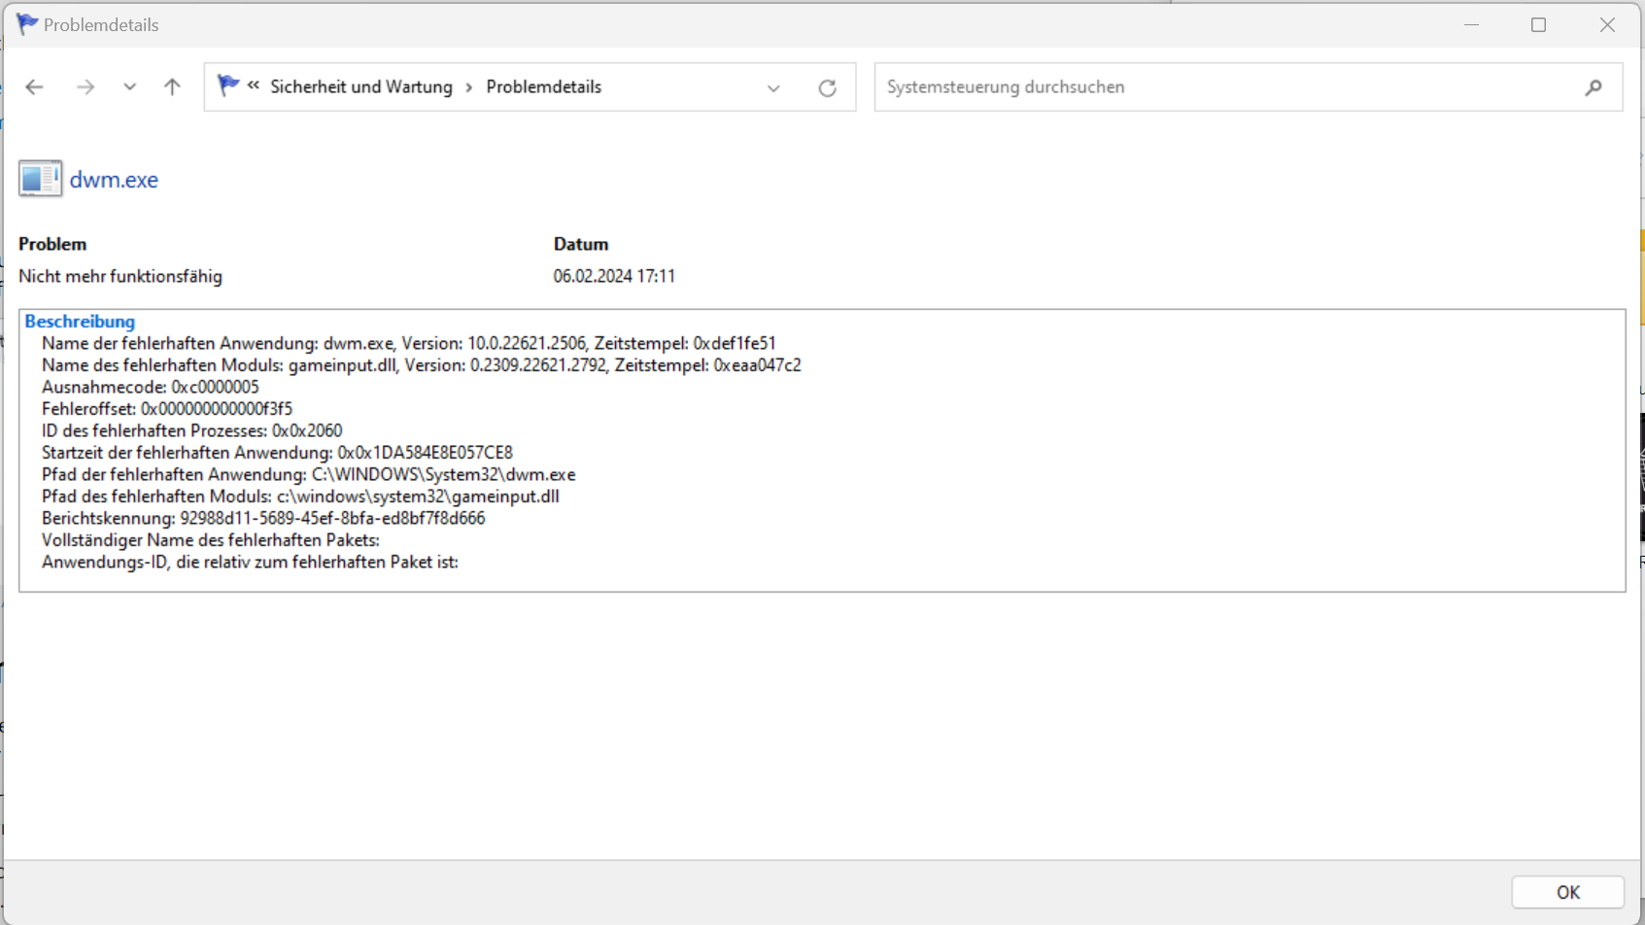This screenshot has width=1645, height=925.
Task: Open address bar history dropdown
Action: pyautogui.click(x=773, y=87)
